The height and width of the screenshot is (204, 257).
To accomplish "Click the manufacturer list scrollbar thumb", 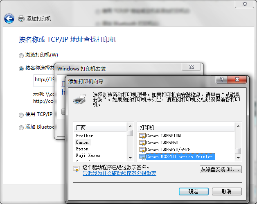I will [x=130, y=133].
